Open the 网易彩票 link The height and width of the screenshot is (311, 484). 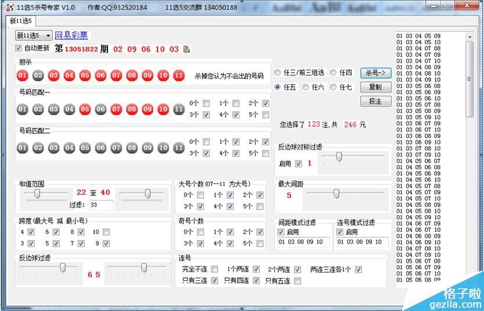(x=71, y=35)
